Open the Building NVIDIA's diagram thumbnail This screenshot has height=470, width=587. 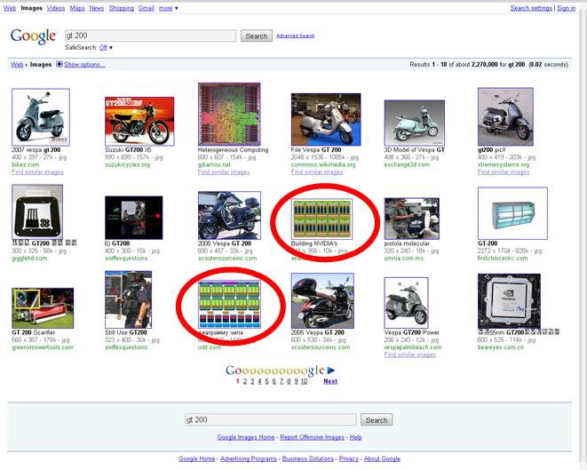tap(322, 219)
